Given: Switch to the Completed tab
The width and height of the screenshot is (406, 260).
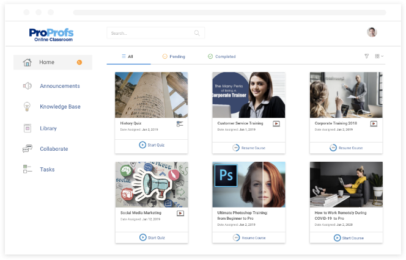Looking at the screenshot, I should pos(221,57).
